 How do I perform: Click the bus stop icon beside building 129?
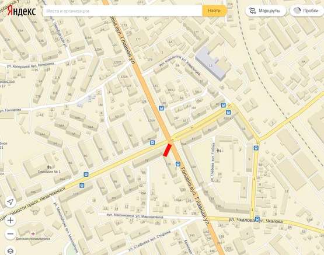[177, 164]
